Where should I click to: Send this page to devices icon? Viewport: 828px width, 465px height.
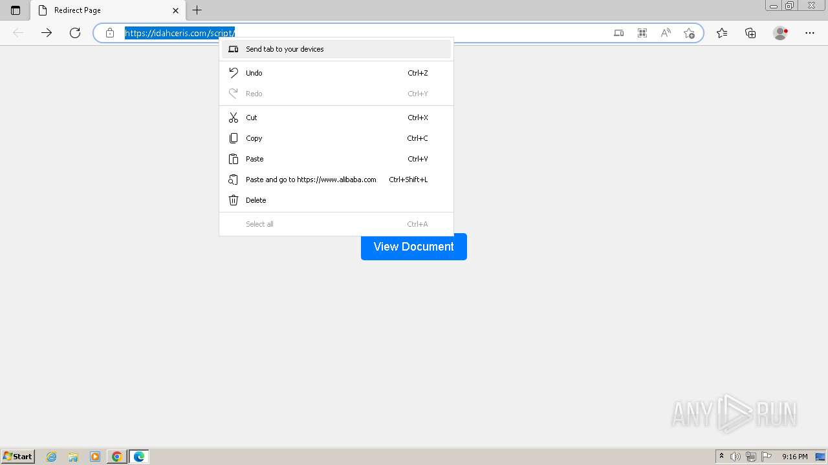(x=619, y=33)
